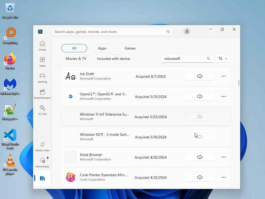Screen dimensions: 265x199
Task: Expand the sort order dropdown
Action: pyautogui.click(x=223, y=59)
